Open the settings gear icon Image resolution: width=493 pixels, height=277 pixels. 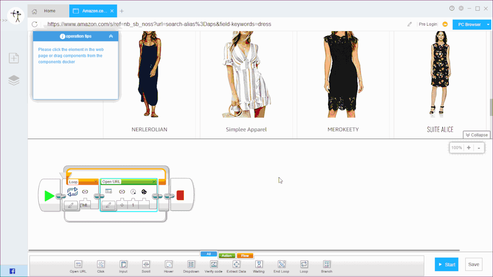pos(461,8)
